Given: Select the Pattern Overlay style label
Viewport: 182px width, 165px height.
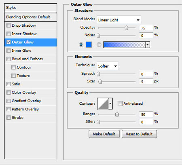Looking at the screenshot, I should (x=25, y=109).
